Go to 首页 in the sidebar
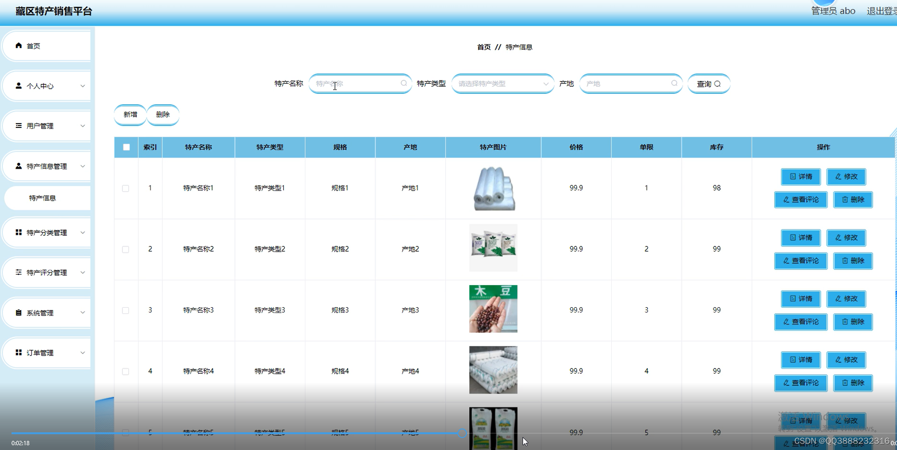Image resolution: width=897 pixels, height=450 pixels. 47,46
